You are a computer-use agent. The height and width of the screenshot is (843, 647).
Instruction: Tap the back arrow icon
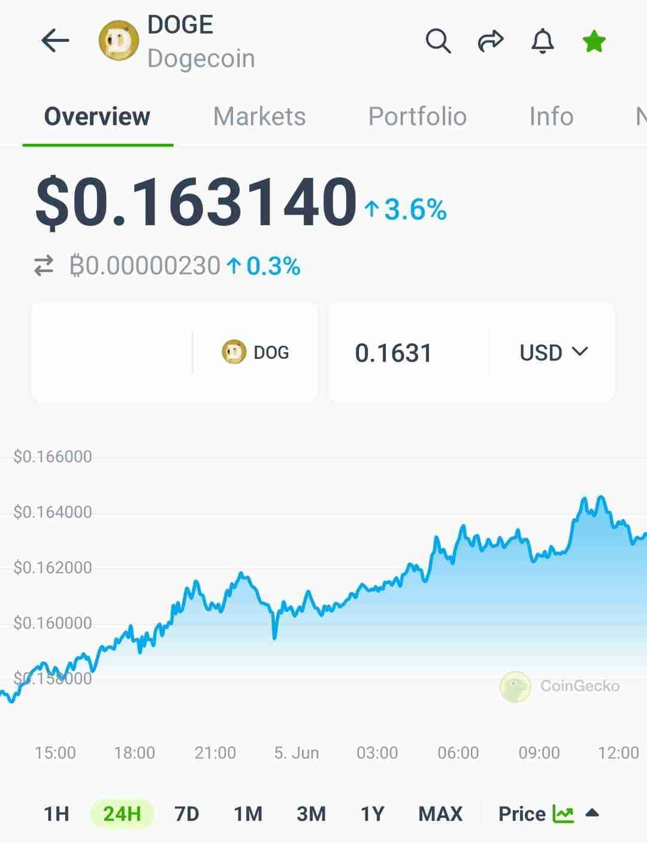pyautogui.click(x=55, y=41)
